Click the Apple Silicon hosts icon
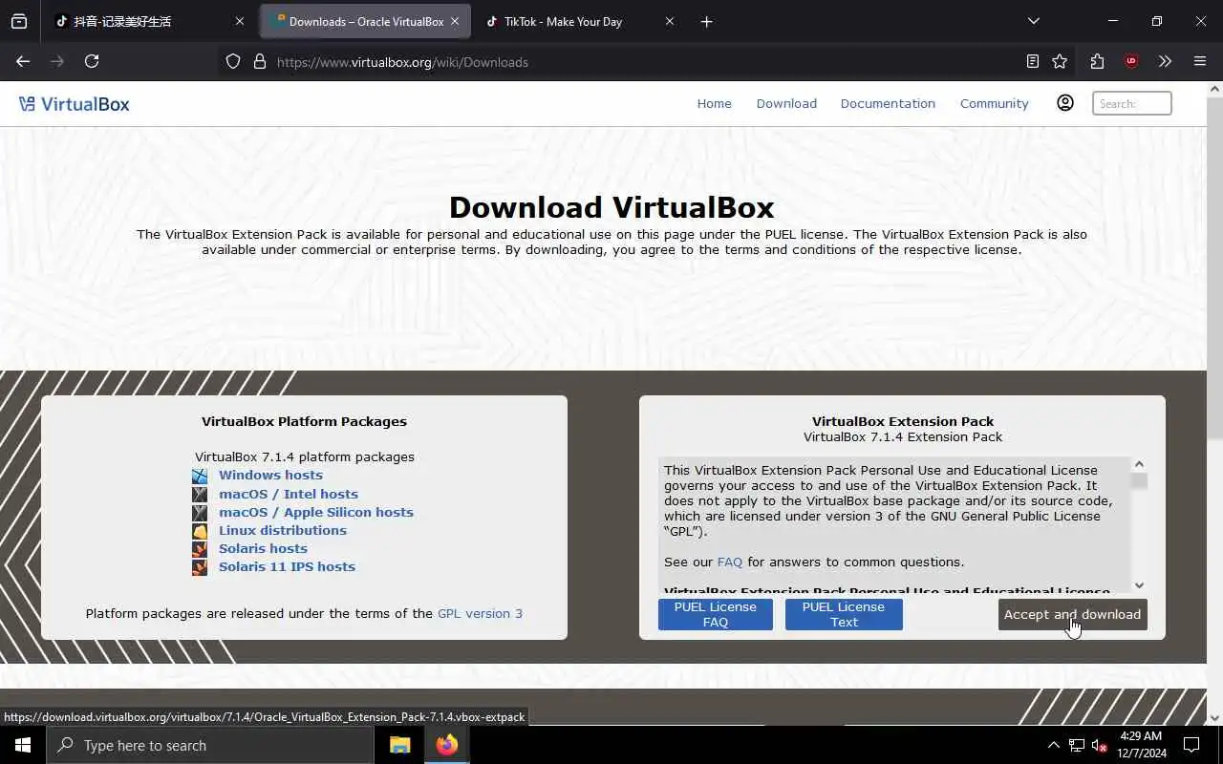1223x764 pixels. 200,512
